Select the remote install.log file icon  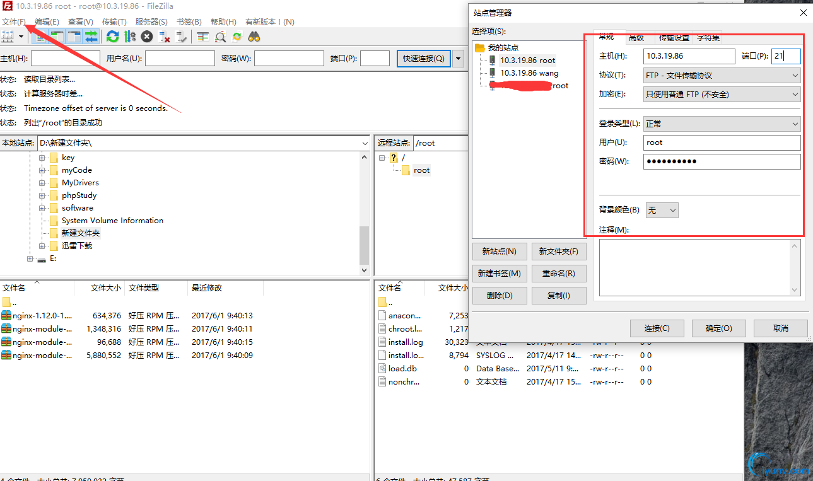click(382, 342)
